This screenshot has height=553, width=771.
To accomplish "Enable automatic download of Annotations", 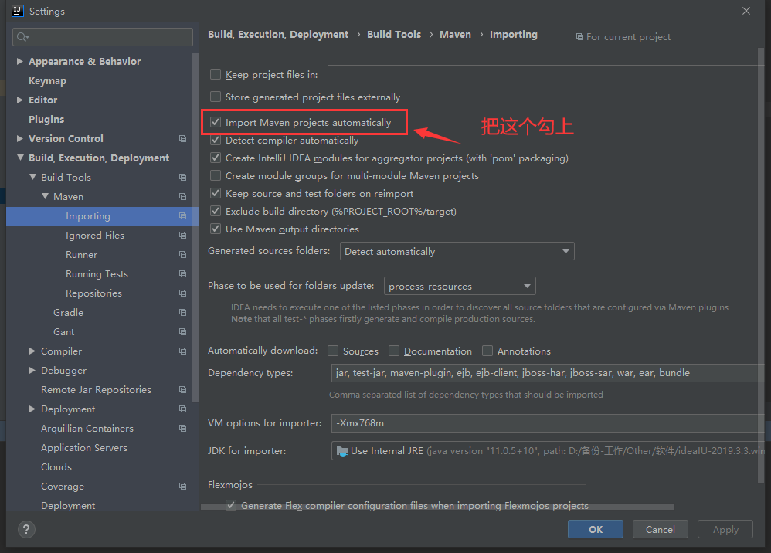I will 487,351.
